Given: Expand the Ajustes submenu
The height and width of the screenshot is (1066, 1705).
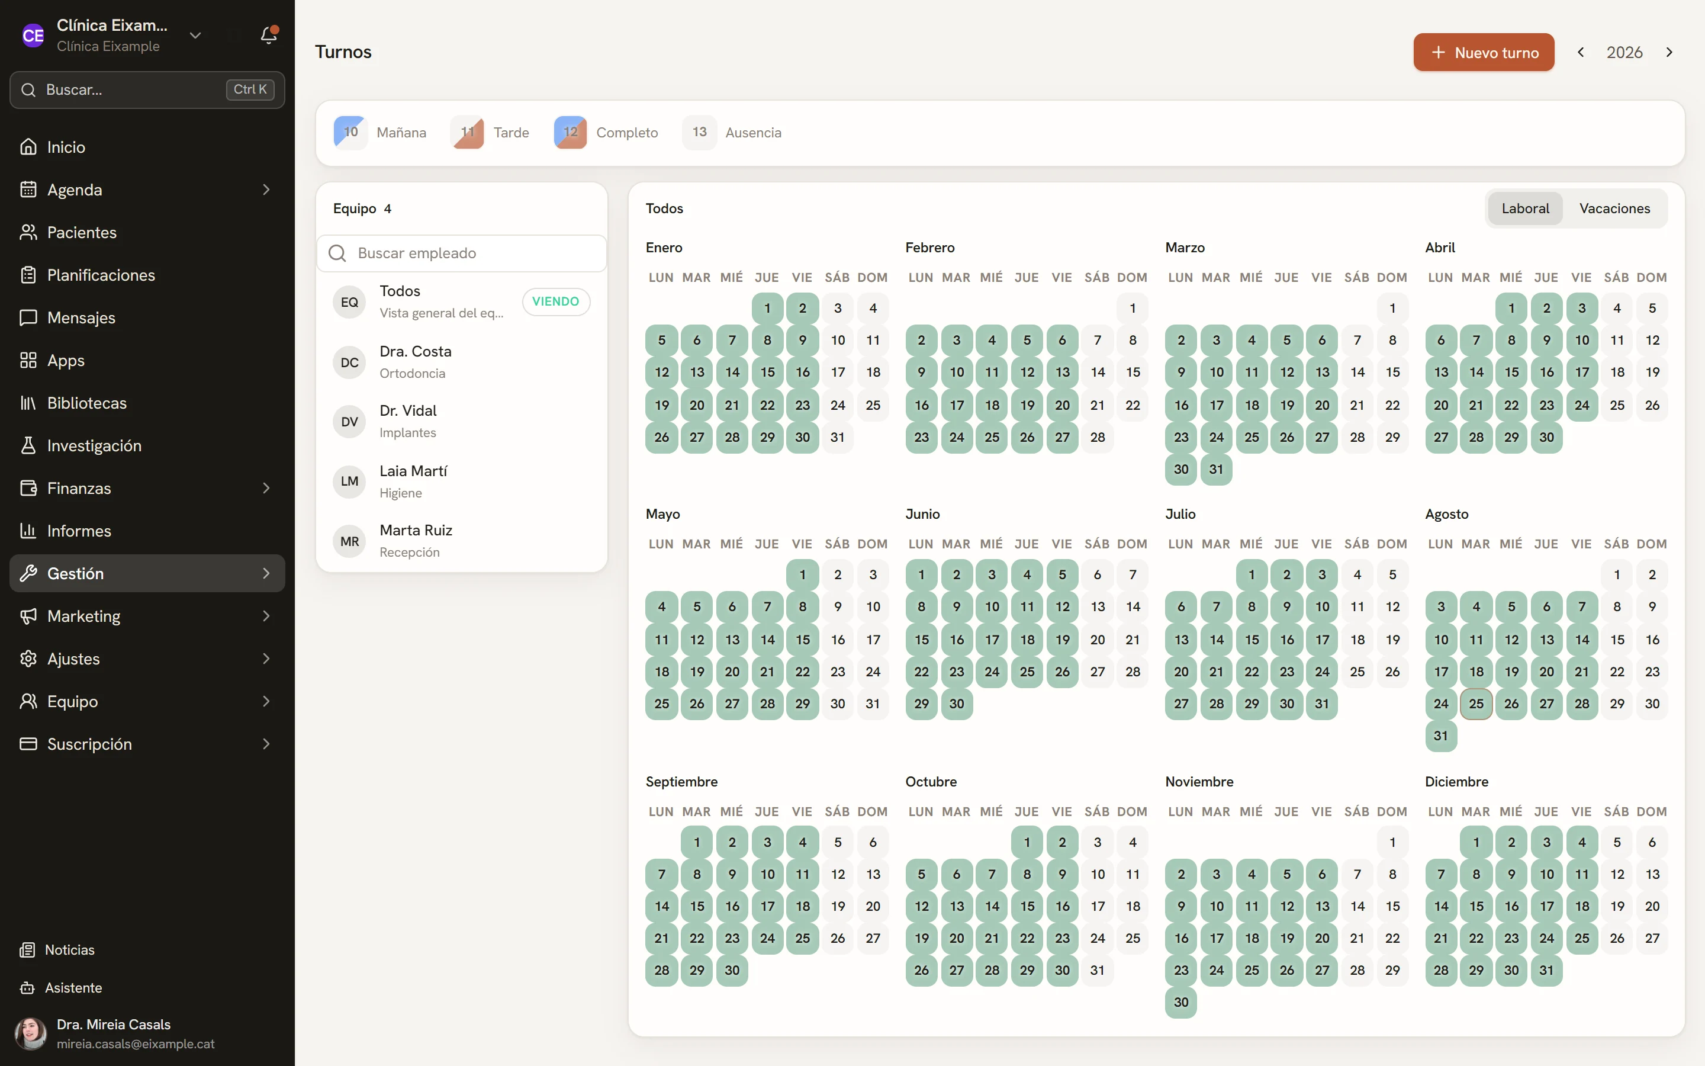Looking at the screenshot, I should tap(266, 659).
